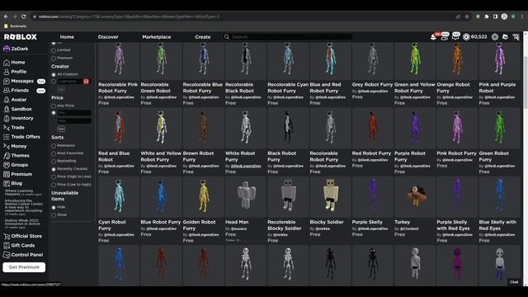528x297 pixels.
Task: Click the Roblox logo
Action: (21, 36)
